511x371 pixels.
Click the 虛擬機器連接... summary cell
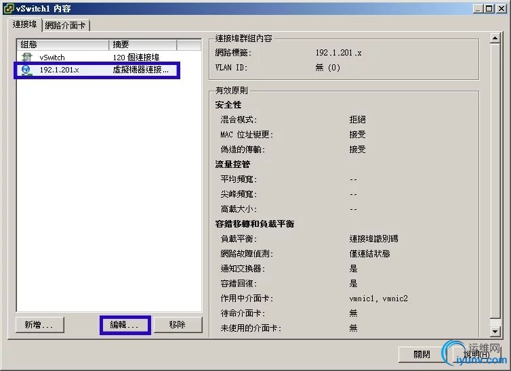(141, 70)
